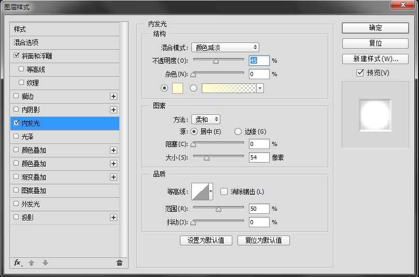Viewport: 419px width, 277px height.
Task: Click the 复位 button
Action: click(375, 43)
